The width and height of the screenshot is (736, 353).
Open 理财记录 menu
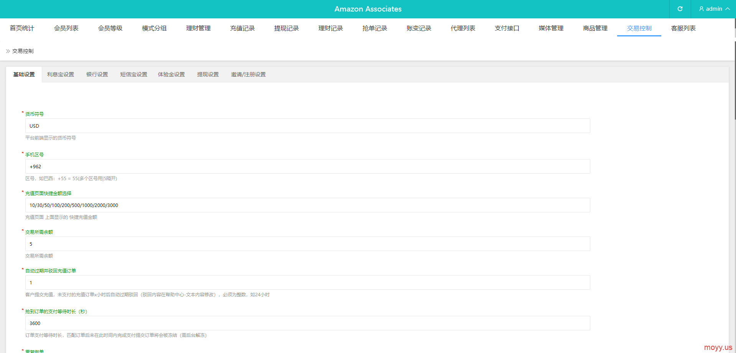pos(330,28)
